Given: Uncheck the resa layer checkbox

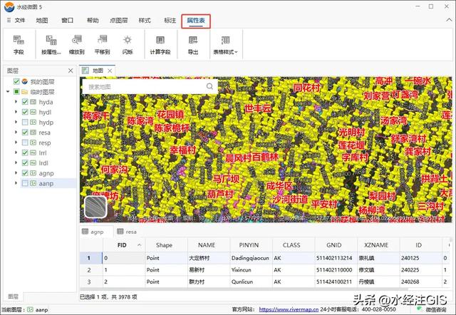Looking at the screenshot, I should coord(25,133).
